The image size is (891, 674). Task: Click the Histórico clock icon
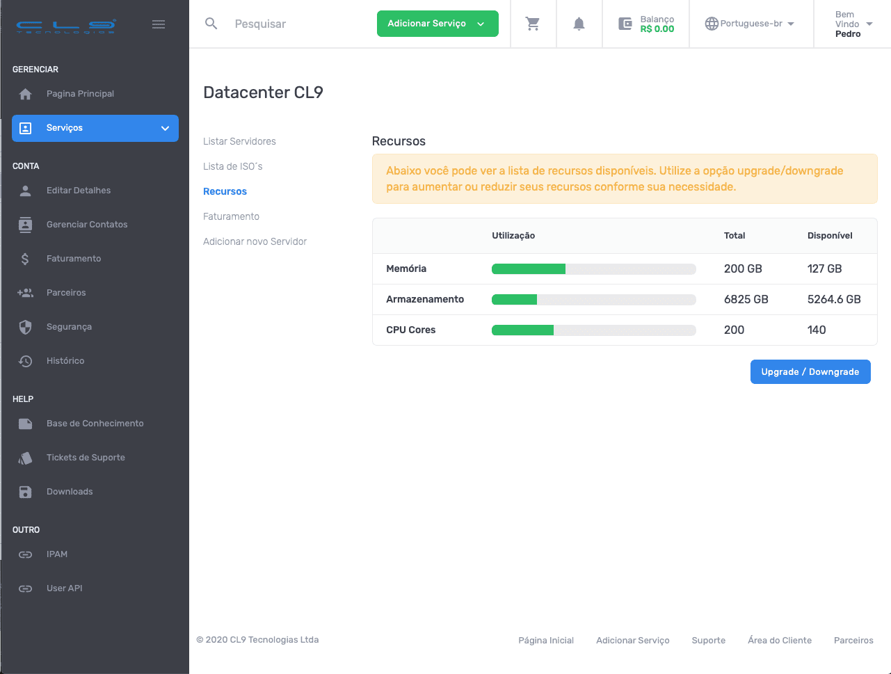[26, 361]
